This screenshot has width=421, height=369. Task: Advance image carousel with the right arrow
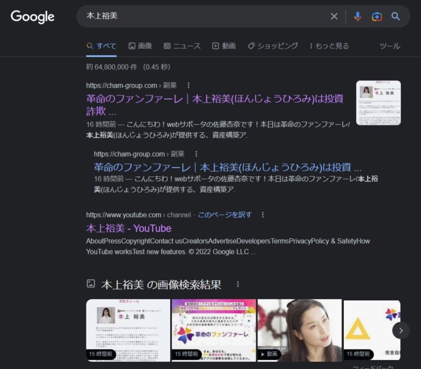pyautogui.click(x=401, y=331)
